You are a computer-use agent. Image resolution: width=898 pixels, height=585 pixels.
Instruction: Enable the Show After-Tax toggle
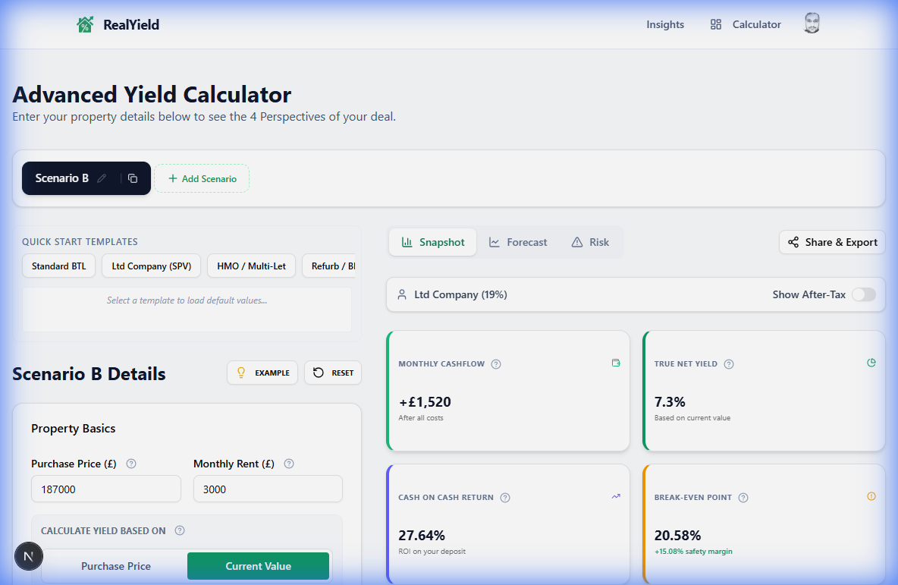click(x=863, y=294)
